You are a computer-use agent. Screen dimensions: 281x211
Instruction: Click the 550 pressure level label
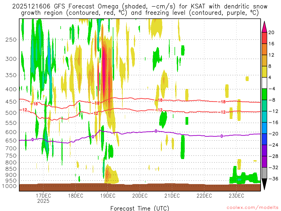(11, 123)
